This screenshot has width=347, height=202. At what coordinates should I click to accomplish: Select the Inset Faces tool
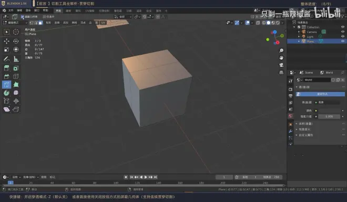(16, 68)
